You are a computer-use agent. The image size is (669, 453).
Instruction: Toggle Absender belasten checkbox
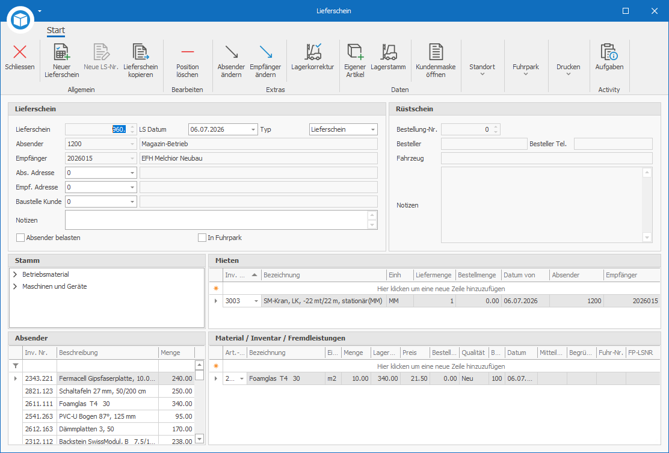[20, 238]
